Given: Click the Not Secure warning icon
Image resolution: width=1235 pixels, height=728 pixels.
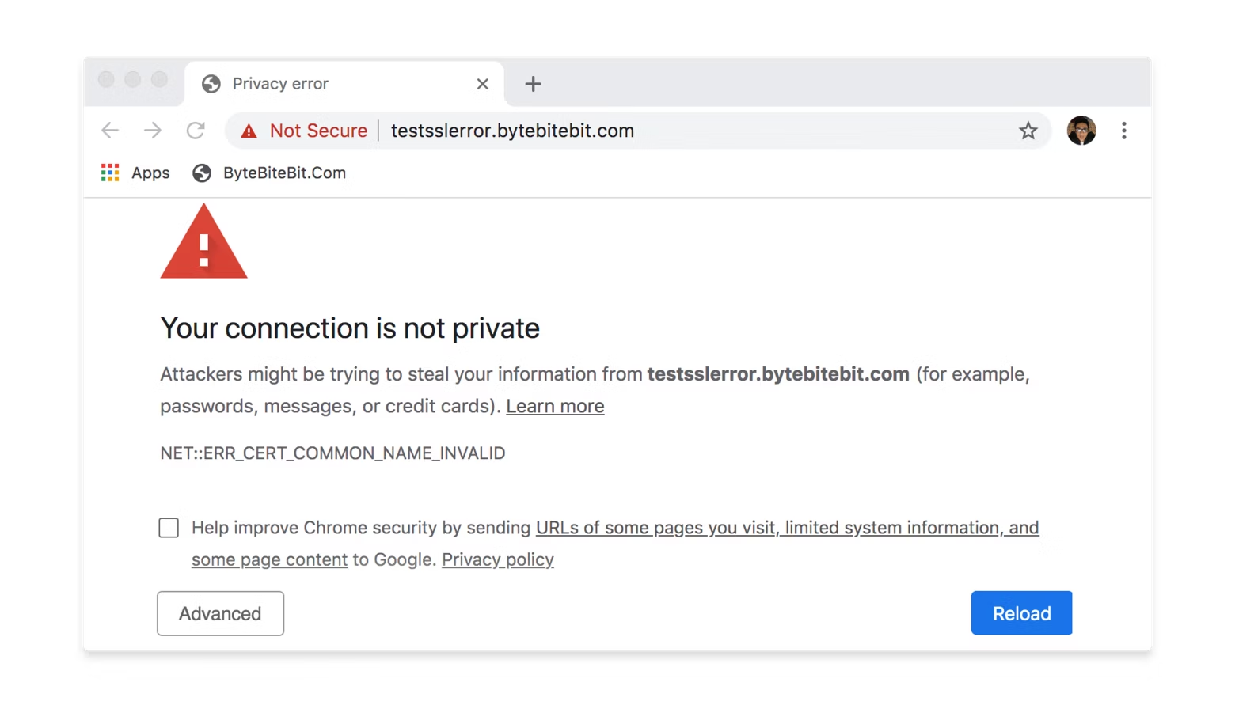Looking at the screenshot, I should click(249, 131).
